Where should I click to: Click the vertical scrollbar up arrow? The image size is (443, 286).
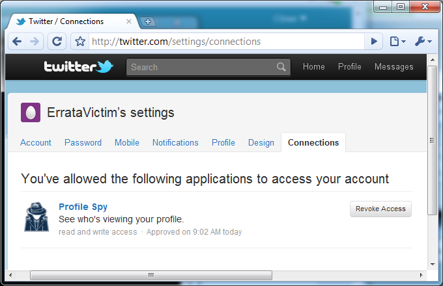433,60
